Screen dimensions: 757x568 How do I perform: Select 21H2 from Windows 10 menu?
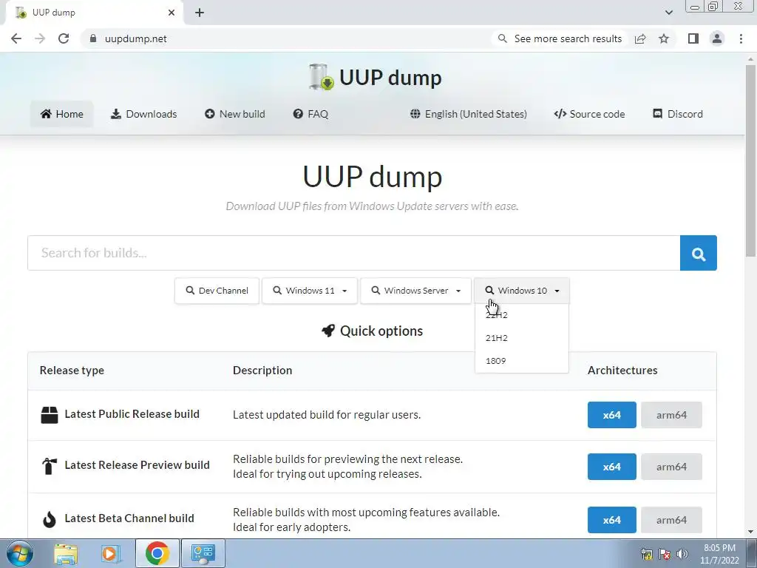pyautogui.click(x=521, y=338)
